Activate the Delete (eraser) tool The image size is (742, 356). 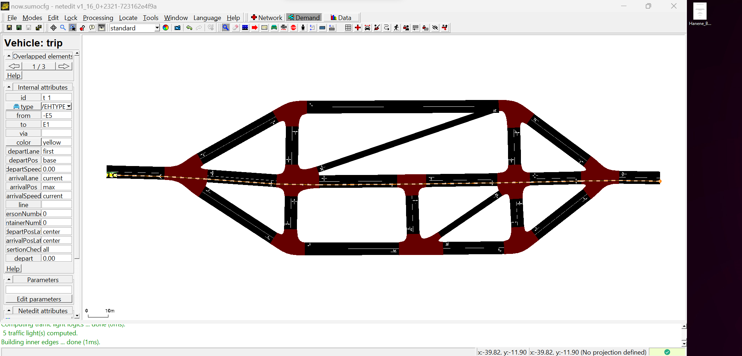click(235, 27)
